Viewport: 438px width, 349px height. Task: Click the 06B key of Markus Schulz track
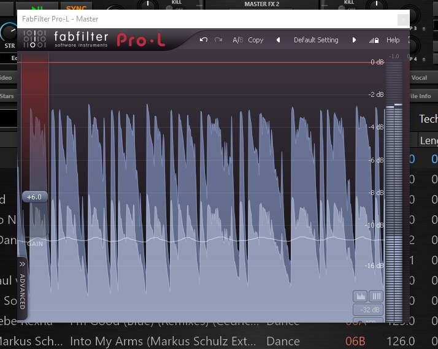355,341
